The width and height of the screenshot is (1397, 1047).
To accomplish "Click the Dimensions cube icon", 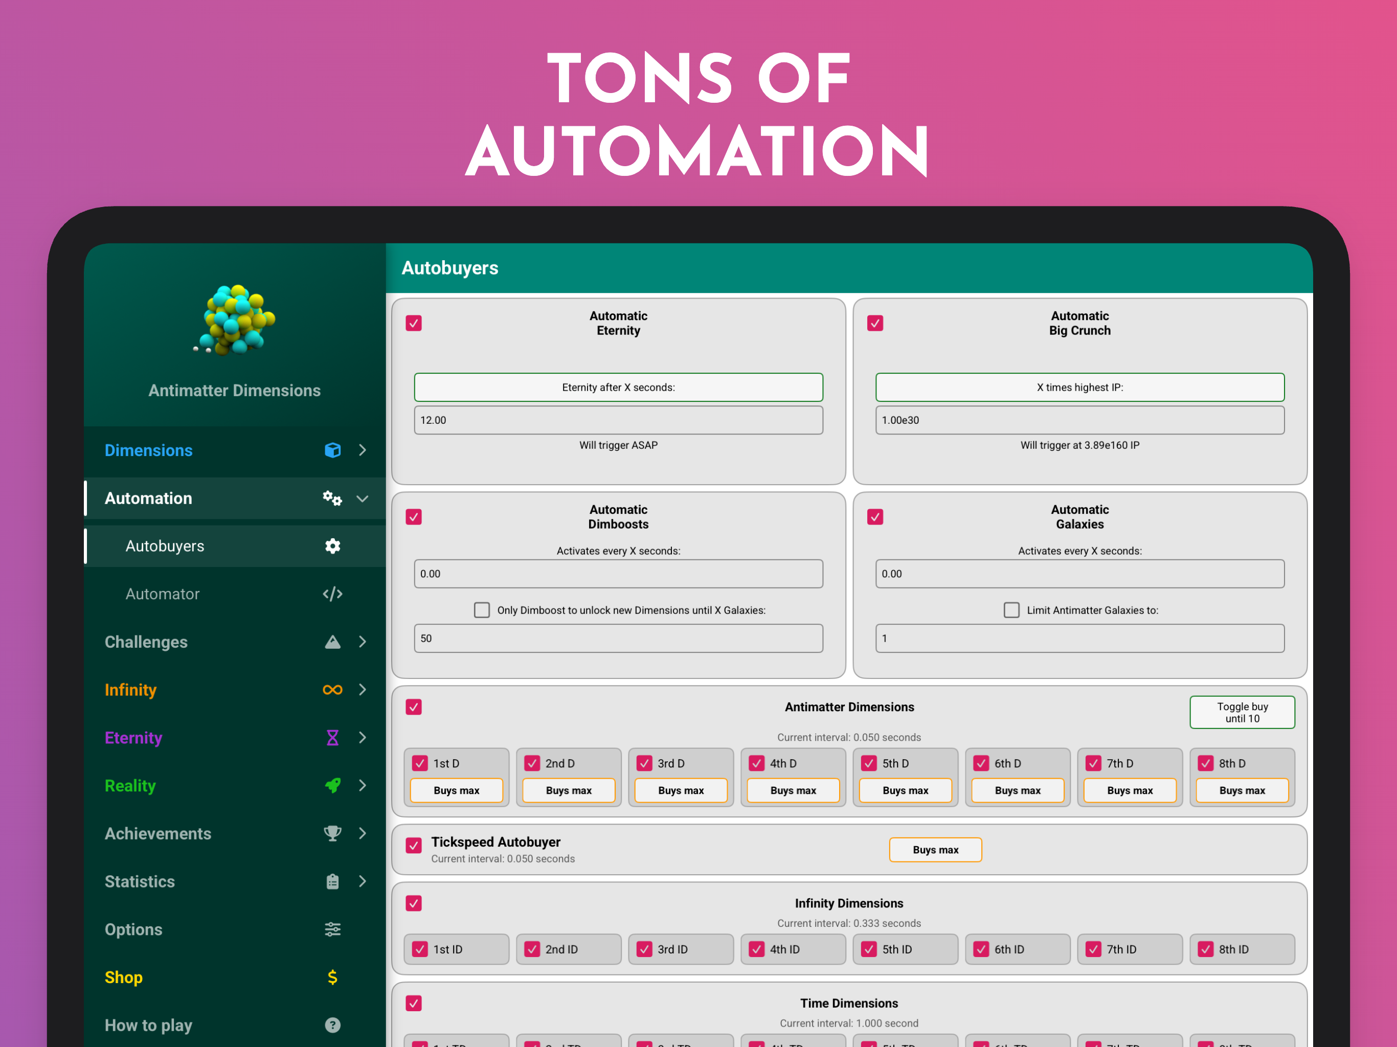I will 332,450.
